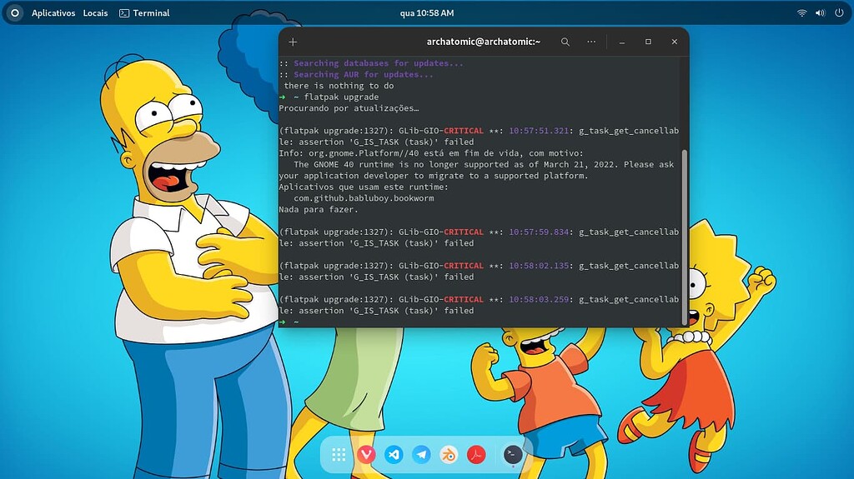Click 'Searching databases for updates...' line
854x479 pixels.
tap(379, 63)
